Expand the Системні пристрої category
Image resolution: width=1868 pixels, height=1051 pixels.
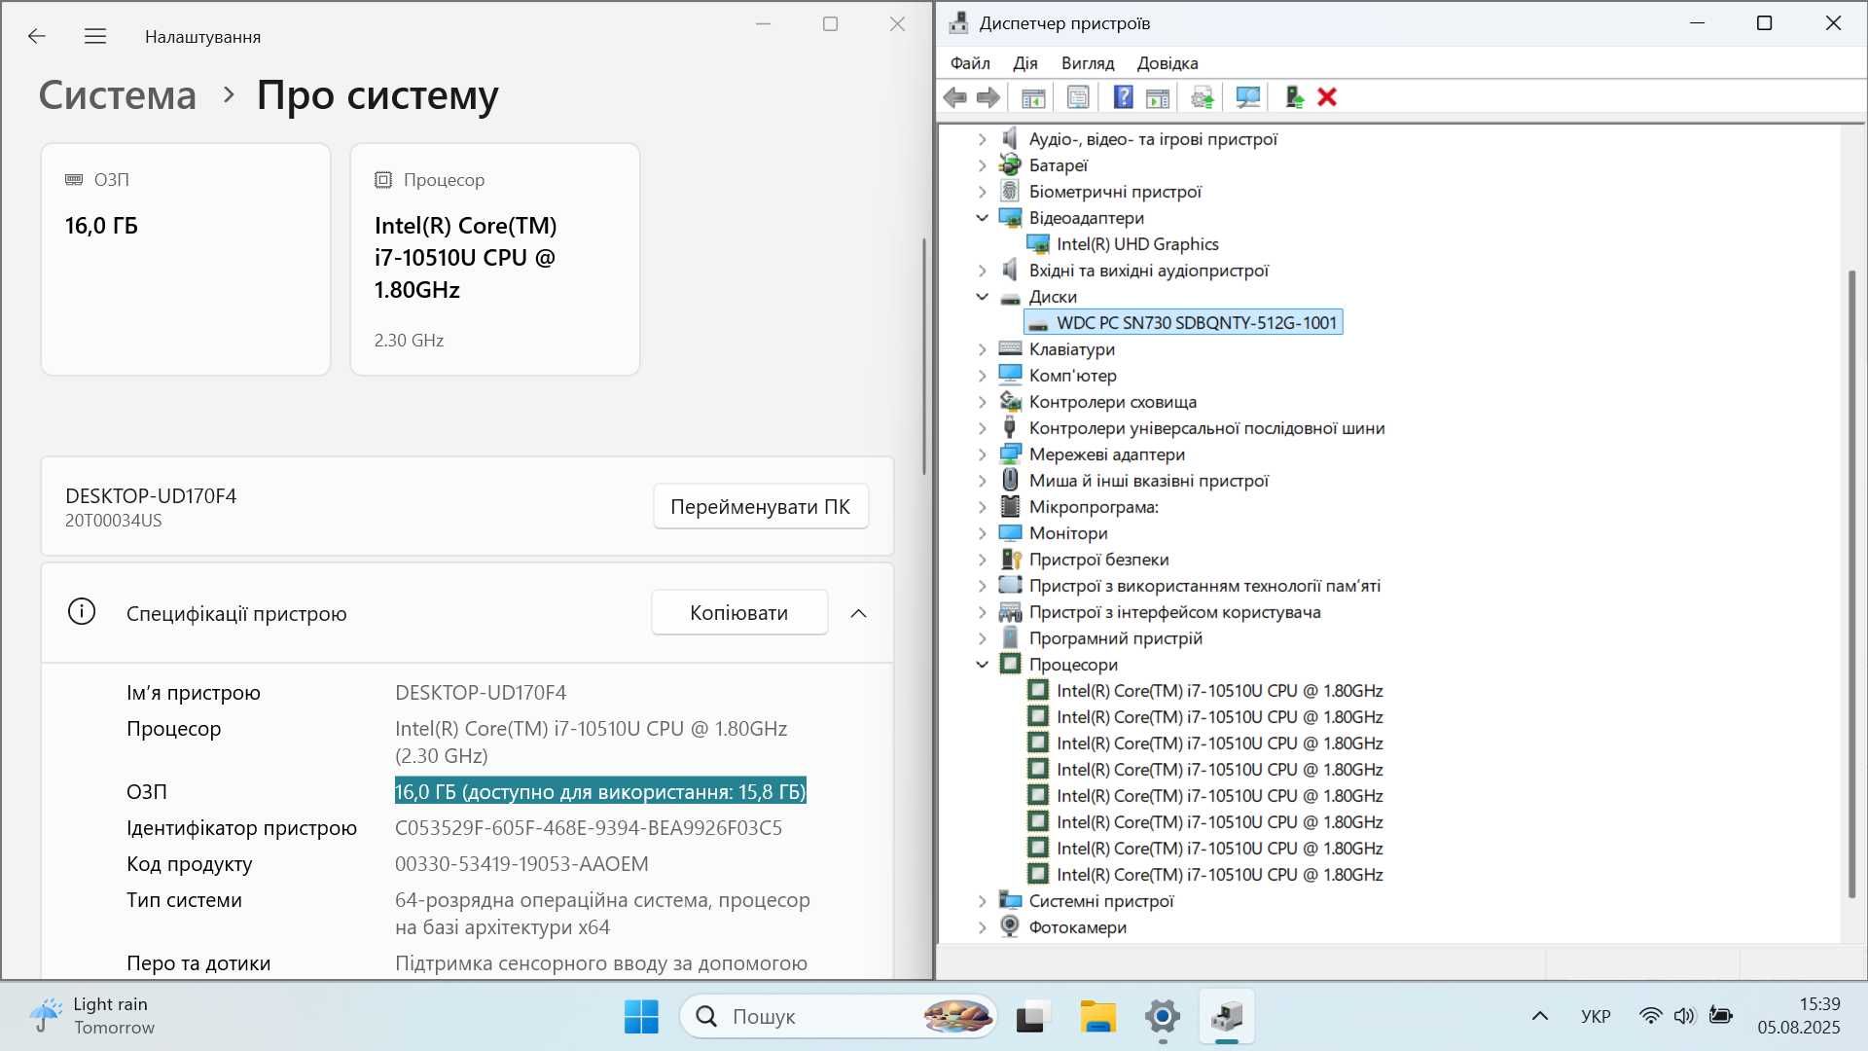[982, 901]
